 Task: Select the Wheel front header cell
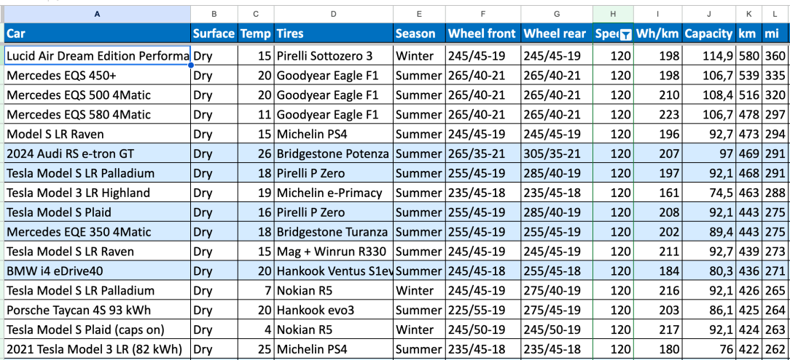point(483,33)
